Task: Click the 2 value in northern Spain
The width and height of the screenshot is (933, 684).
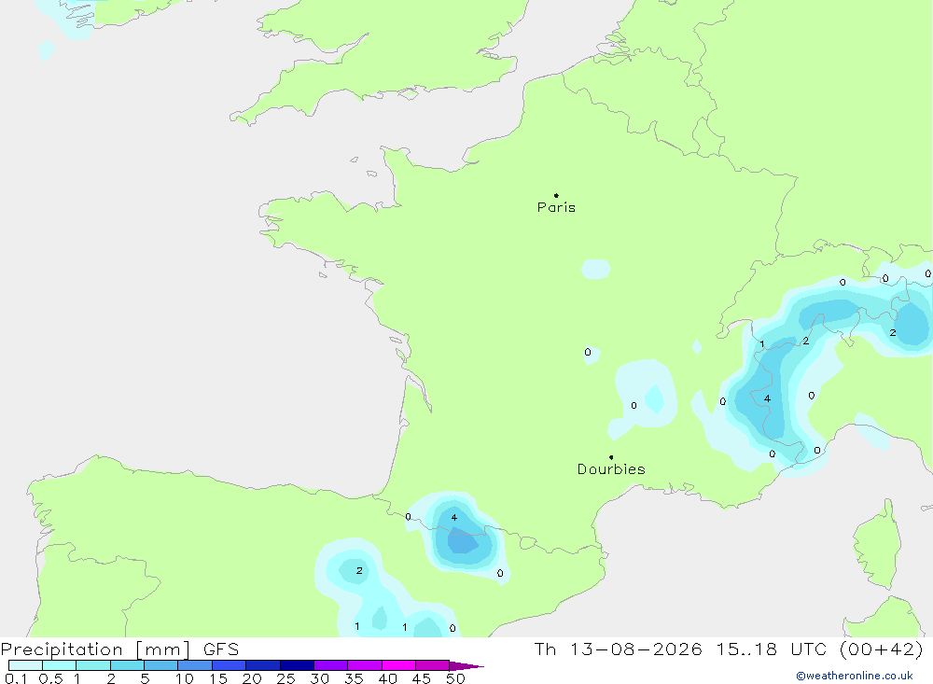Action: click(x=359, y=570)
